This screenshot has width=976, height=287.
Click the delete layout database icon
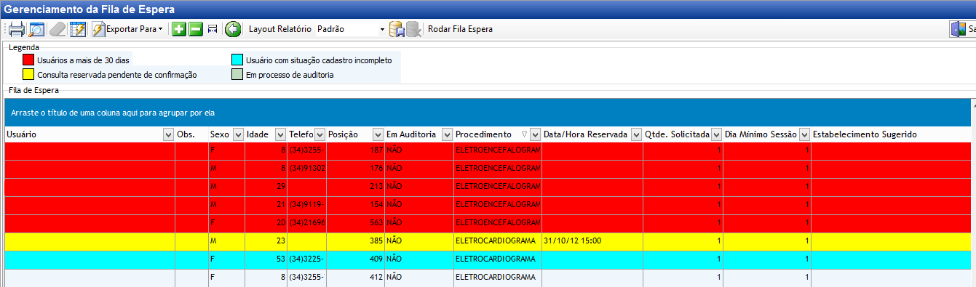[x=413, y=29]
